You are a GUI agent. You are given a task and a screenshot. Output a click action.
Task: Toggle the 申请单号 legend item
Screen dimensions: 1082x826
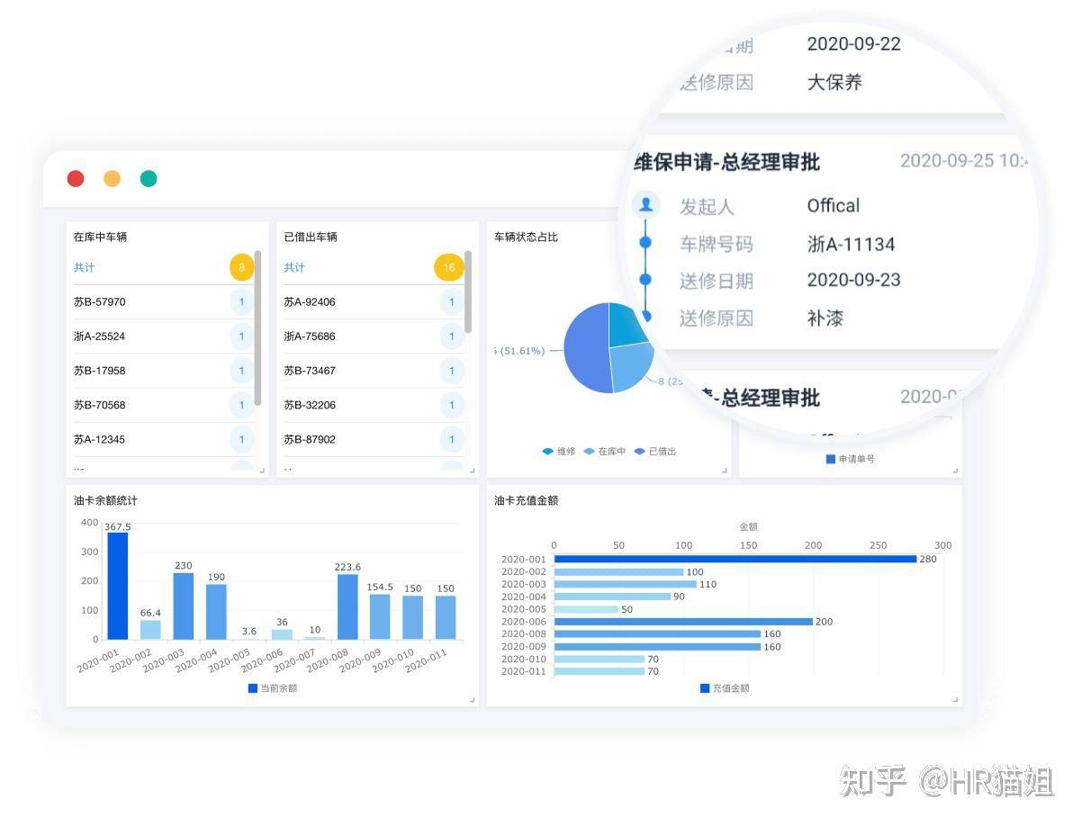point(850,459)
